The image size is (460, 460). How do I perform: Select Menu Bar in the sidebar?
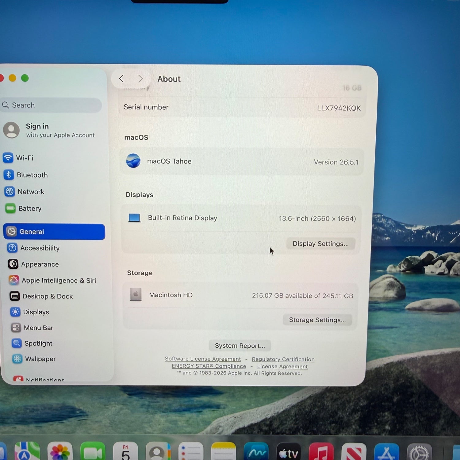[60, 328]
